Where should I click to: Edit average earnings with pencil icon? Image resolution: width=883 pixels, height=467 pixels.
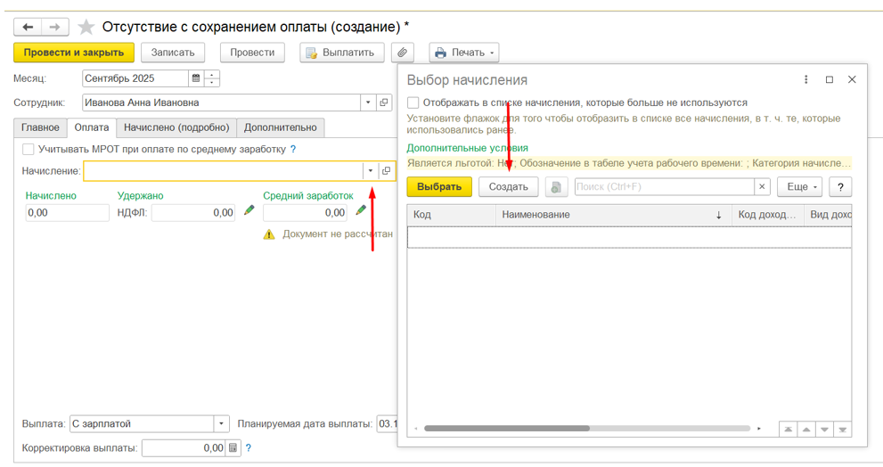tap(361, 211)
